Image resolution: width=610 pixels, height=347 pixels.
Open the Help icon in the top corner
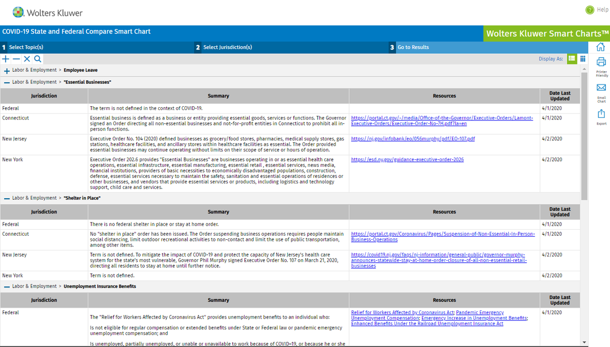[x=590, y=10]
